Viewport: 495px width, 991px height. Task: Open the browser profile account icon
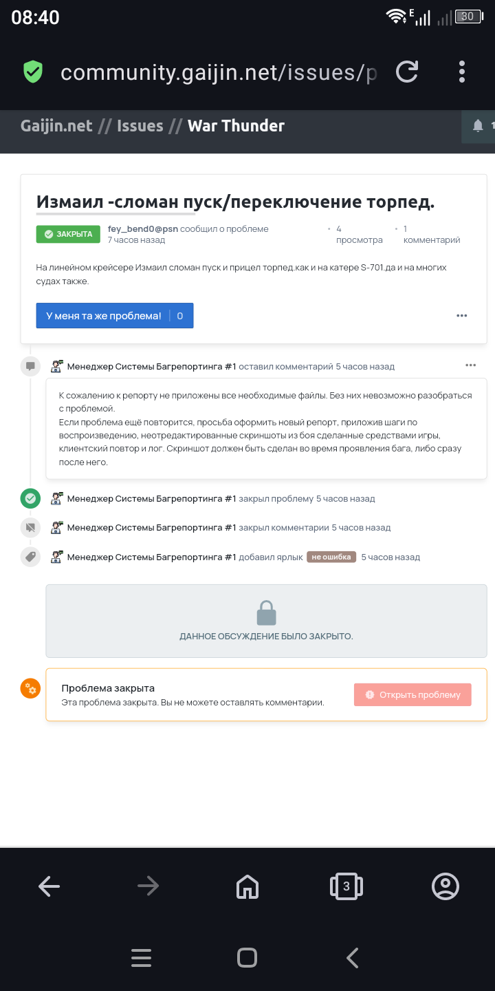point(445,886)
